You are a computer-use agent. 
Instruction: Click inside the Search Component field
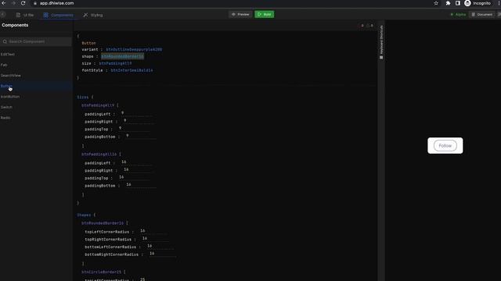tap(36, 41)
